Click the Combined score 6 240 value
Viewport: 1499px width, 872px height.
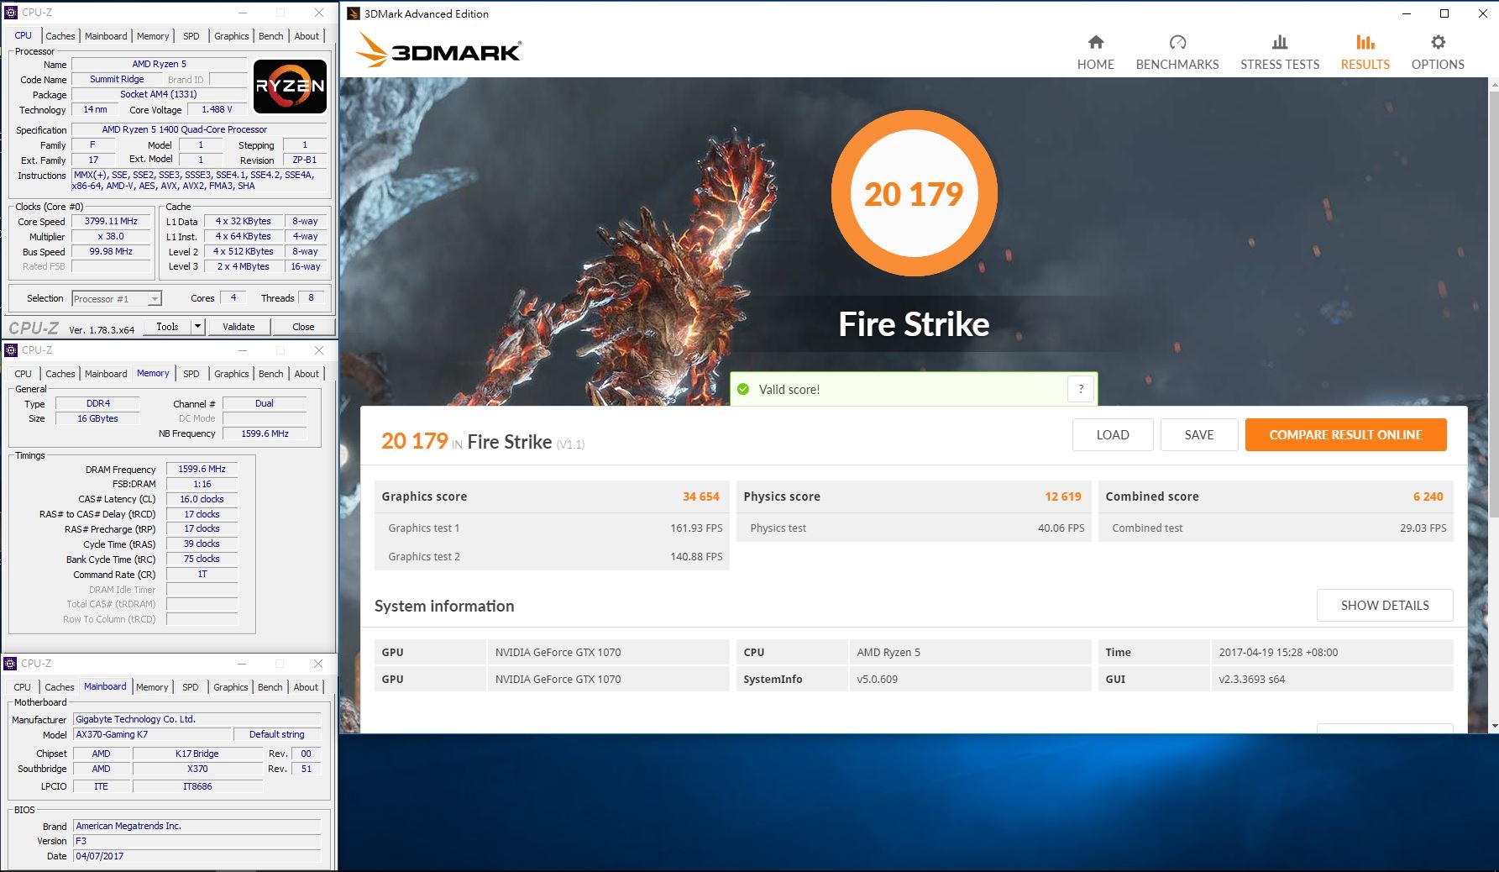(x=1428, y=496)
